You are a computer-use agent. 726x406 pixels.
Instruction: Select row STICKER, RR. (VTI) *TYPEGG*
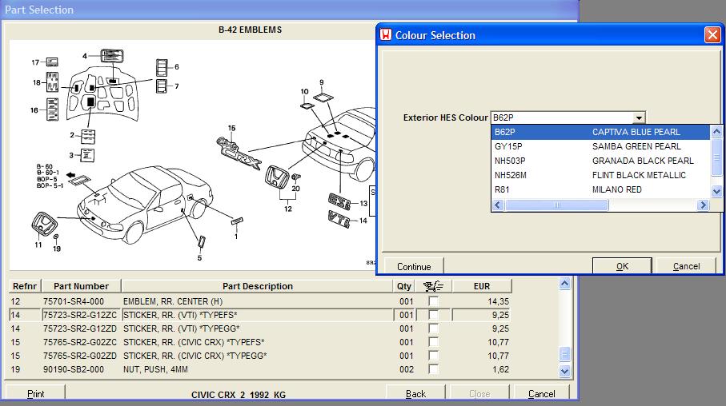tap(260, 328)
